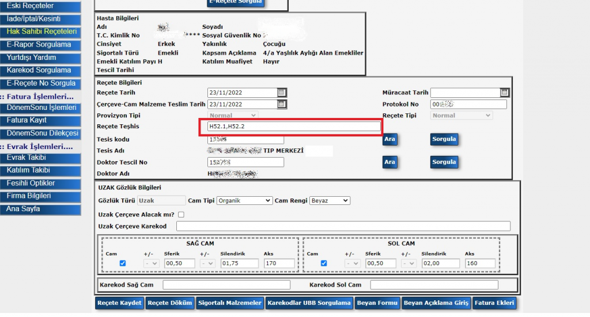This screenshot has height=317, width=590.
Task: Focus the Uzak Çerçeve Karekod field
Action: tap(343, 226)
